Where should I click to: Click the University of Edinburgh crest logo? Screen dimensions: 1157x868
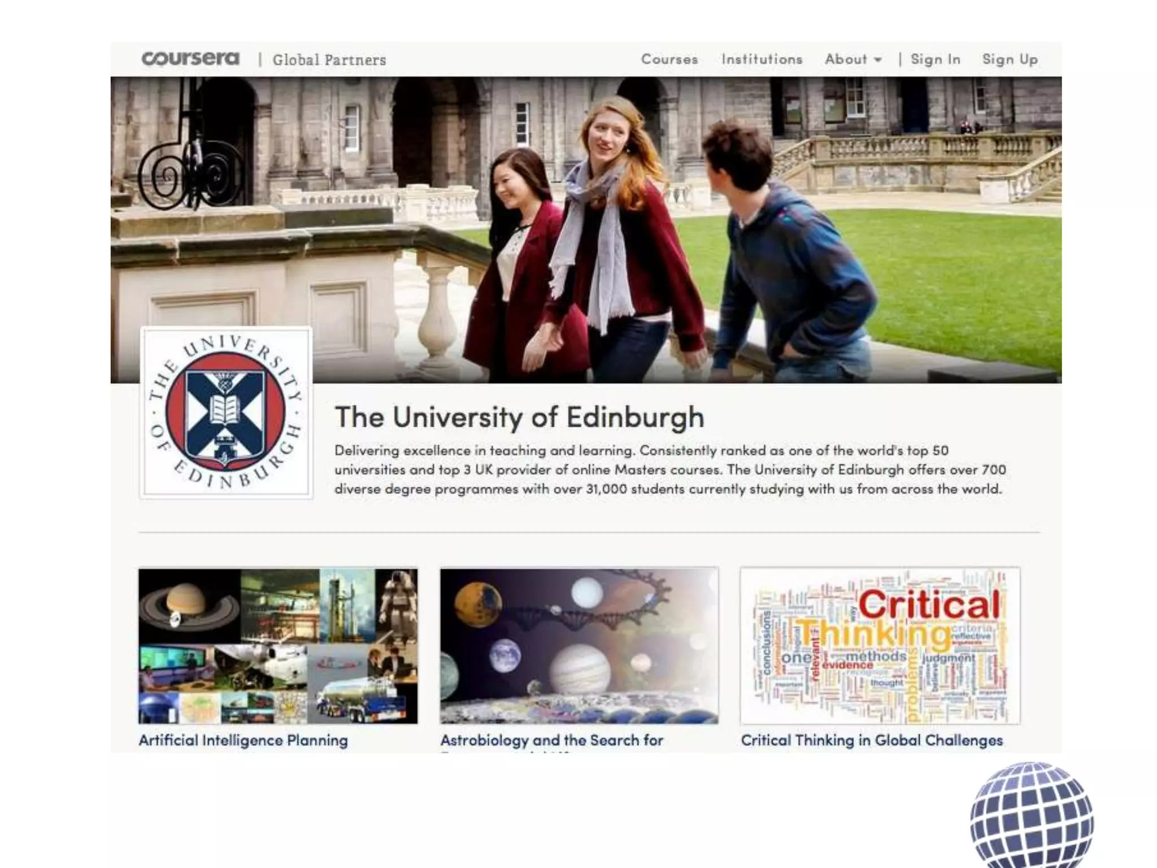pyautogui.click(x=226, y=413)
